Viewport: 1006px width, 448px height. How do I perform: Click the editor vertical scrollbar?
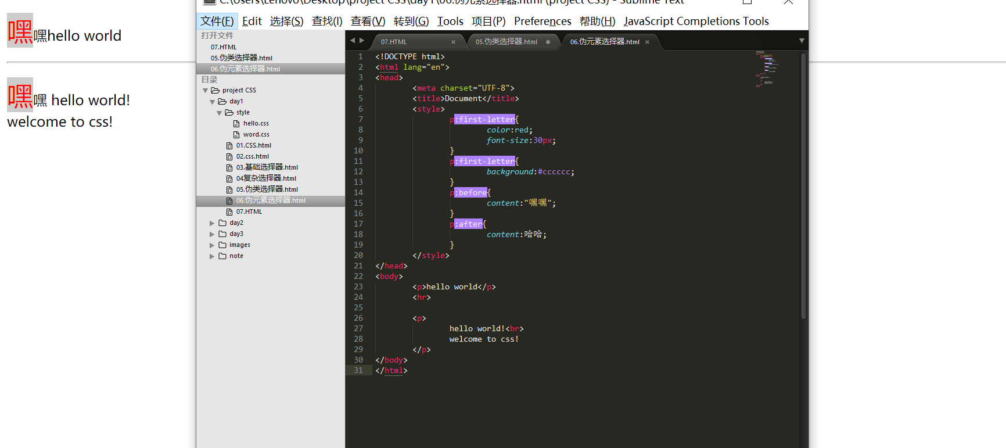(x=804, y=186)
